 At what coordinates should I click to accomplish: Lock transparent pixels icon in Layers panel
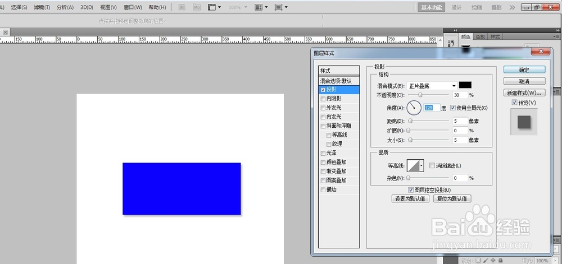click(x=478, y=261)
